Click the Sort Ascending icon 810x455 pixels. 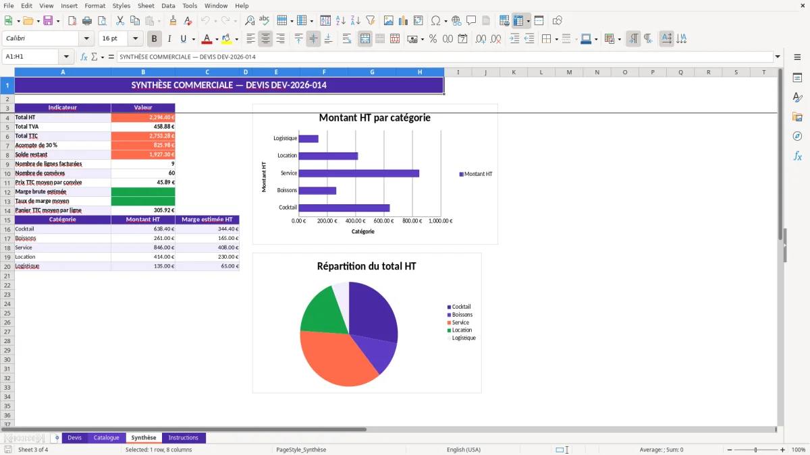click(340, 21)
